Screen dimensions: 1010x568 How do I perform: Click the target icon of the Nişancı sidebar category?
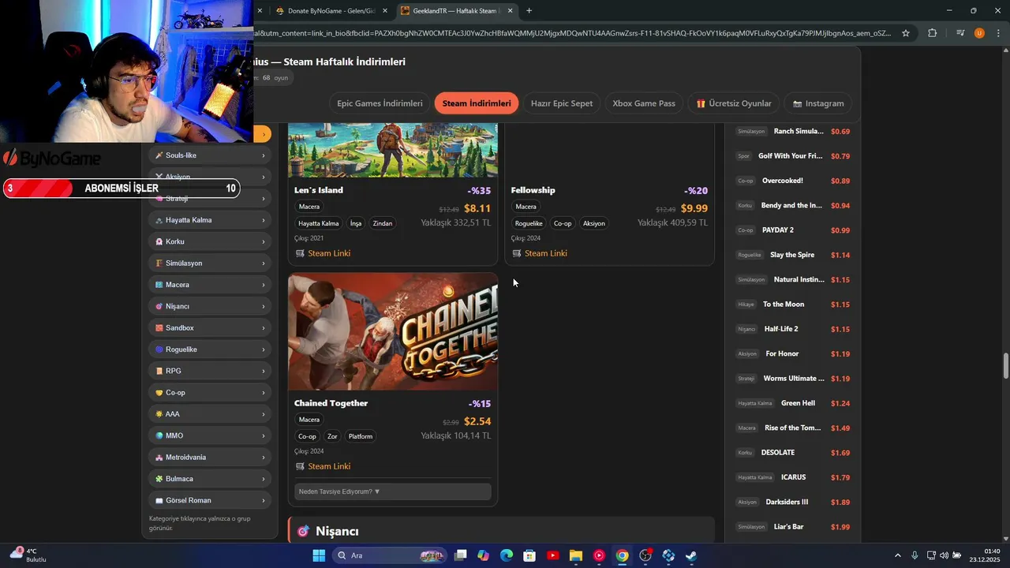point(159,306)
